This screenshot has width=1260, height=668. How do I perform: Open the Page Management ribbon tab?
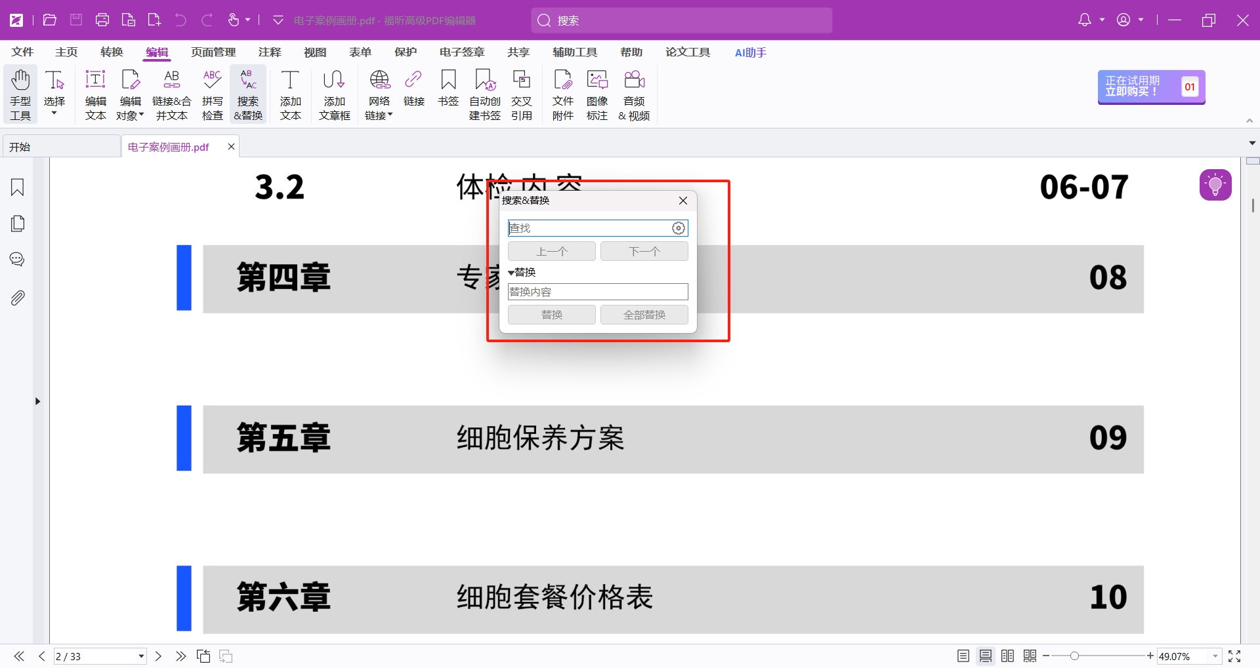click(213, 52)
